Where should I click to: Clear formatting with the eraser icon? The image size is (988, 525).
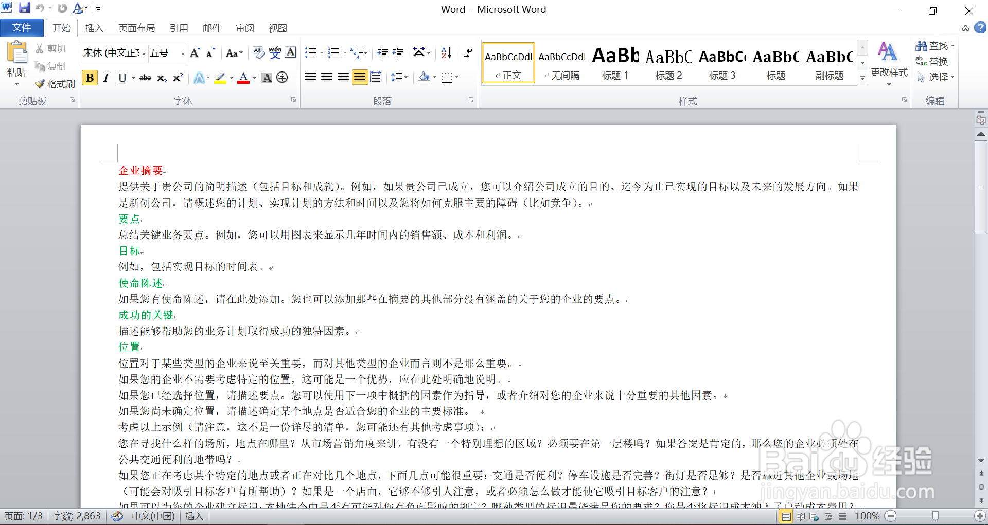(258, 52)
